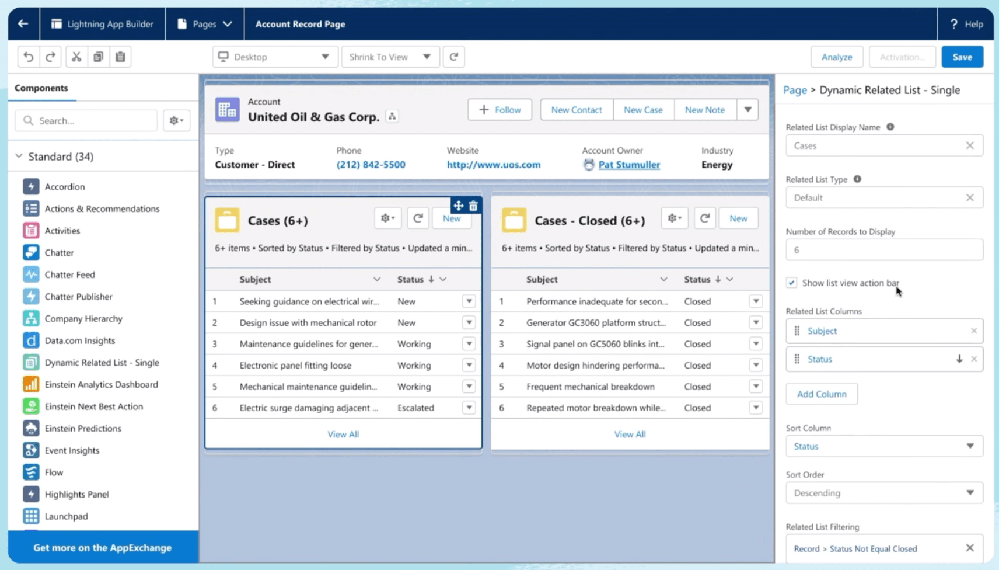
Task: Open the Pages dropdown menu
Action: pyautogui.click(x=205, y=24)
